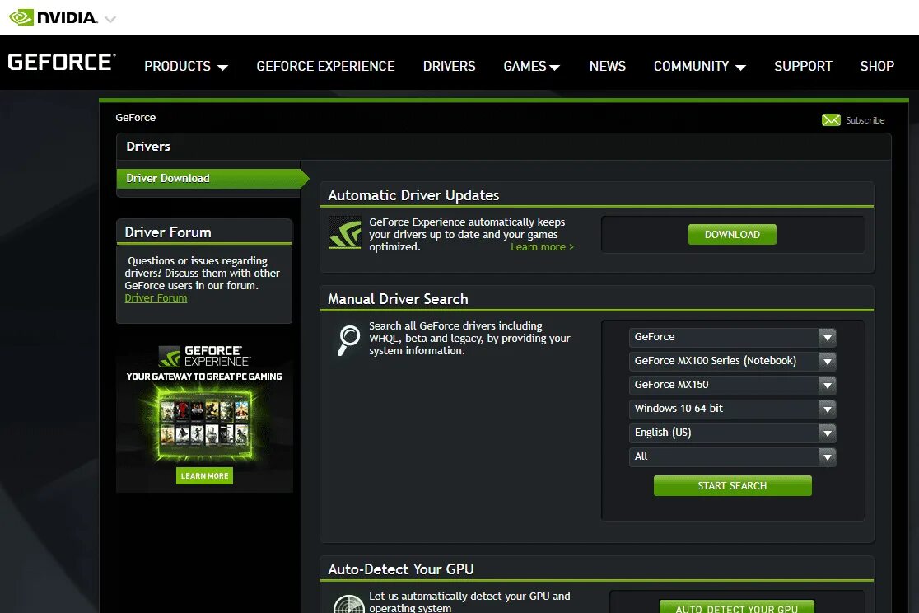Image resolution: width=919 pixels, height=613 pixels.
Task: Open the Products menu
Action: click(186, 66)
